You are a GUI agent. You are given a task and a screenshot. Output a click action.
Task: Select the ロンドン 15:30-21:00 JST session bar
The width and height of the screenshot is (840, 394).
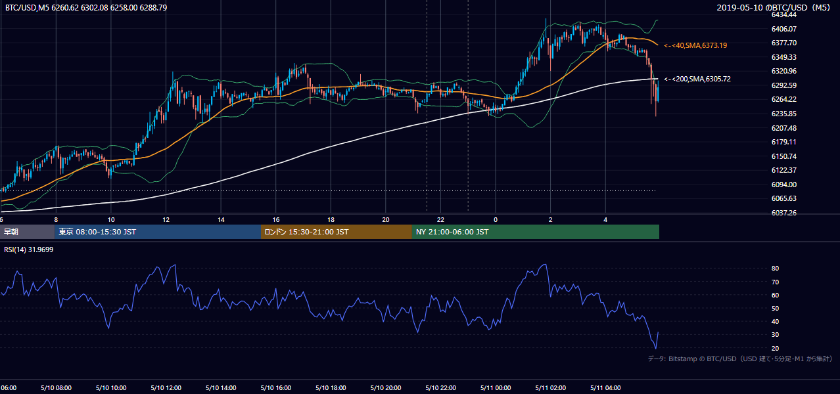point(337,232)
